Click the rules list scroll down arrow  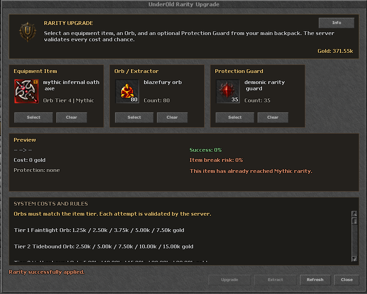tap(354, 258)
